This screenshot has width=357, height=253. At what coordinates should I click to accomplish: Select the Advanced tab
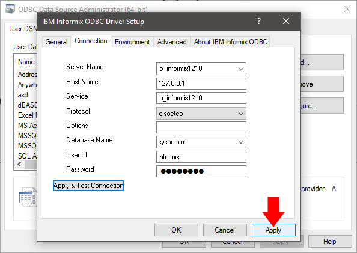coord(172,42)
